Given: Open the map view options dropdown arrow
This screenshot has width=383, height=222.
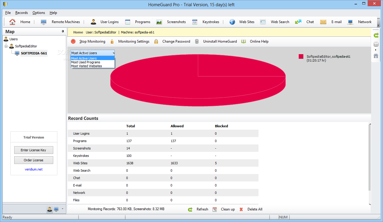Looking at the screenshot, I should (62, 209).
